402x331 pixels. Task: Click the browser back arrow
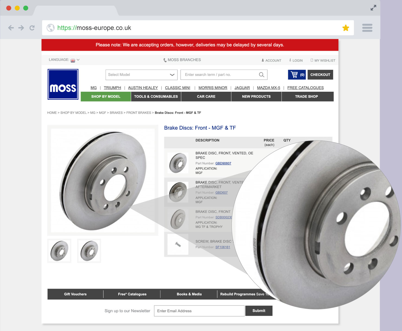pos(11,28)
